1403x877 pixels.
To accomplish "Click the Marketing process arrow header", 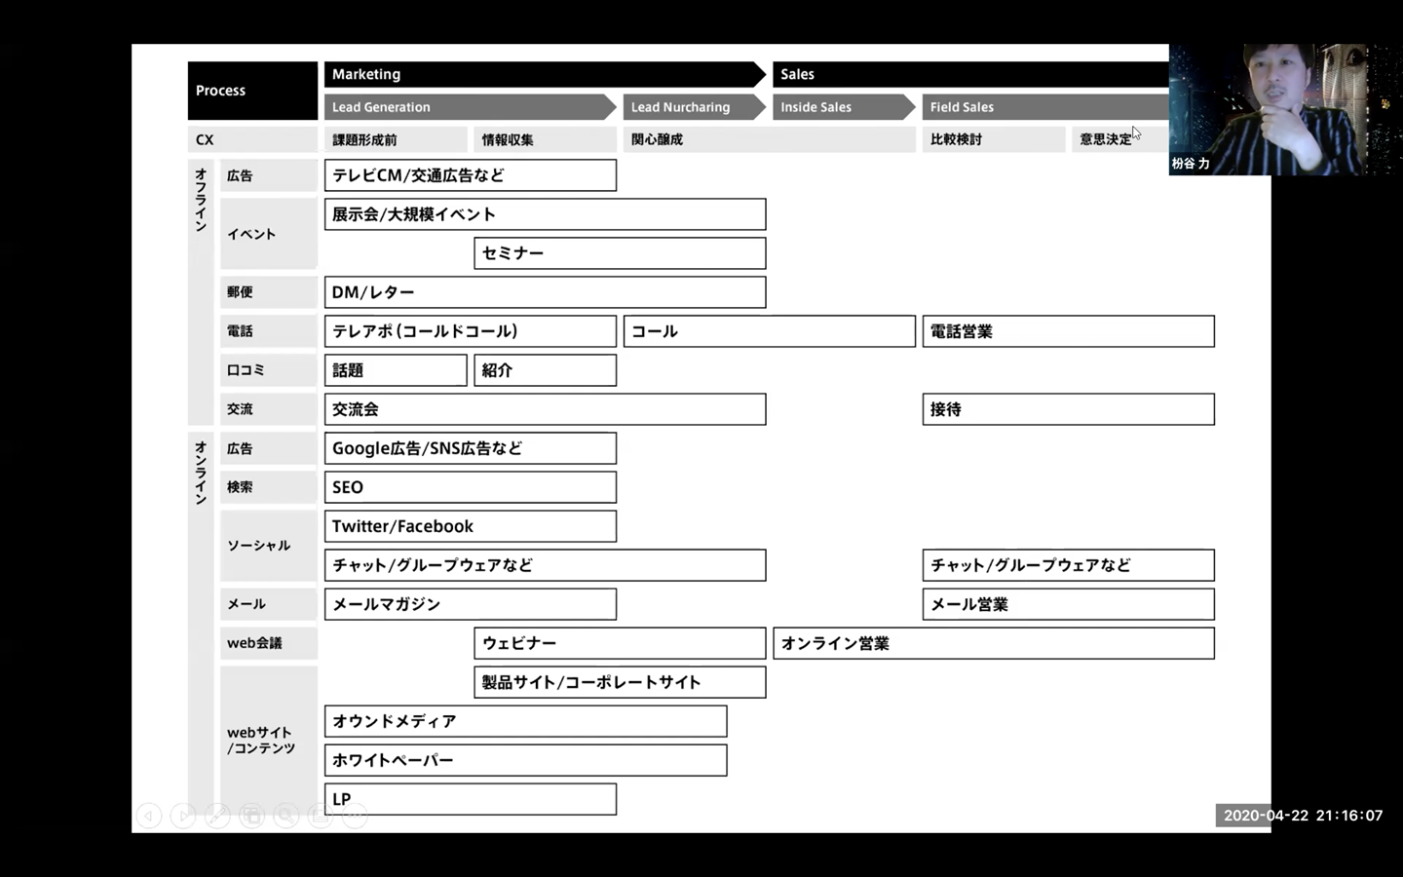I will click(545, 74).
